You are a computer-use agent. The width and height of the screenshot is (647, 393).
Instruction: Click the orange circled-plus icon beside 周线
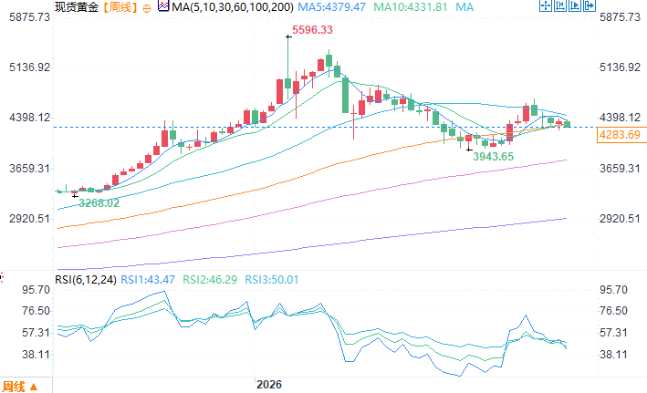coord(147,8)
